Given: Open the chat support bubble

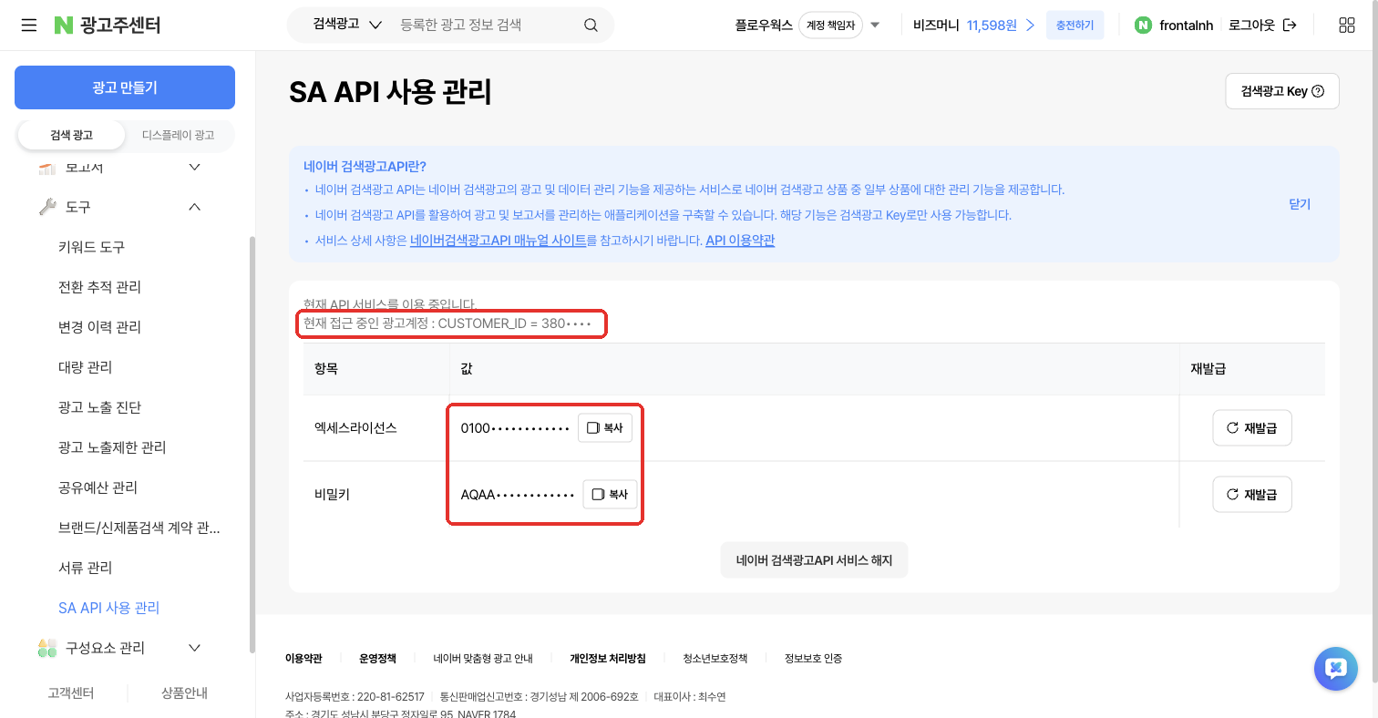Looking at the screenshot, I should pyautogui.click(x=1336, y=670).
